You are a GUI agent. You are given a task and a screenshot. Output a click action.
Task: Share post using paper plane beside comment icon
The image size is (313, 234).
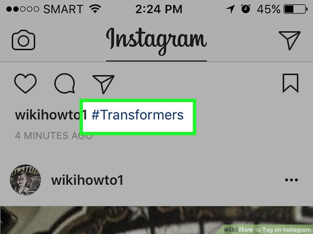click(103, 84)
